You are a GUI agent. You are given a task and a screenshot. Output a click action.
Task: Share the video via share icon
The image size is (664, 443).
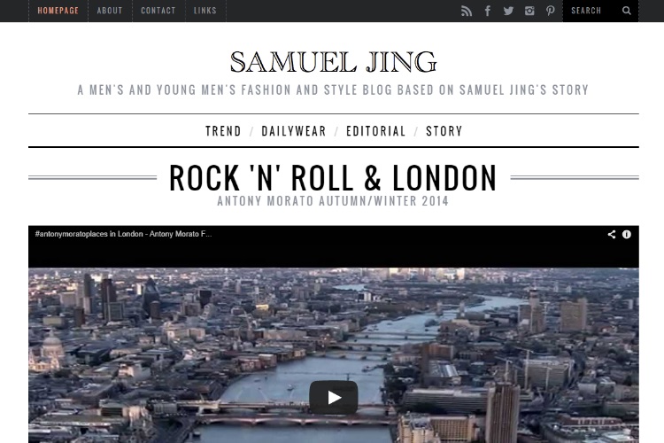[612, 234]
